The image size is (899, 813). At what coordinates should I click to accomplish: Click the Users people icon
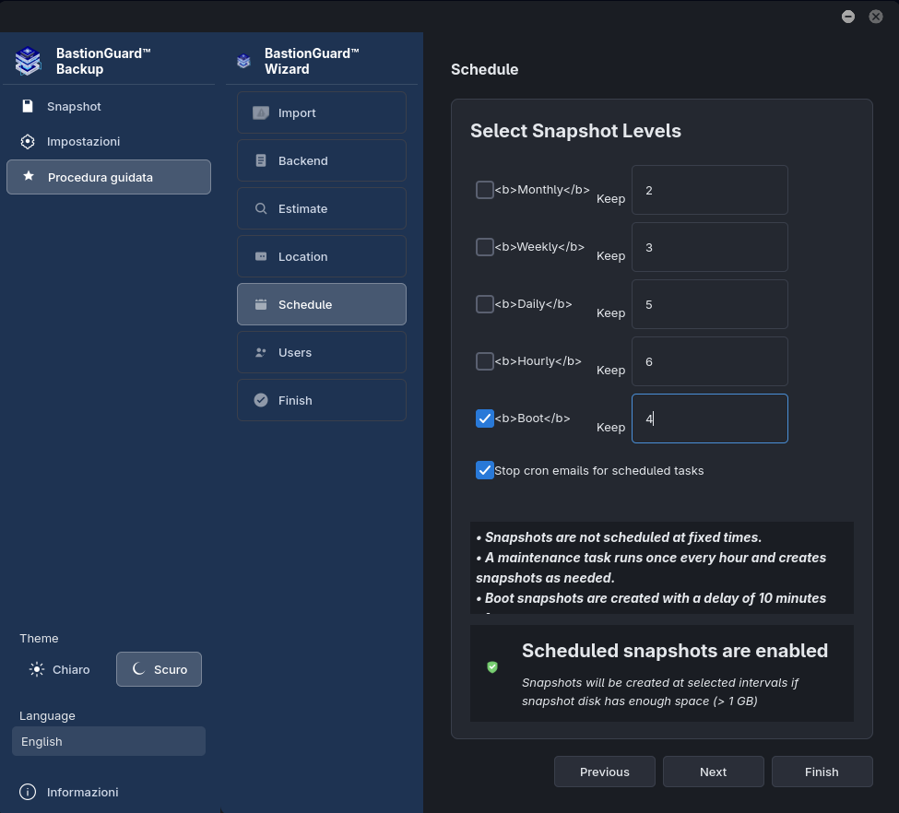point(261,353)
